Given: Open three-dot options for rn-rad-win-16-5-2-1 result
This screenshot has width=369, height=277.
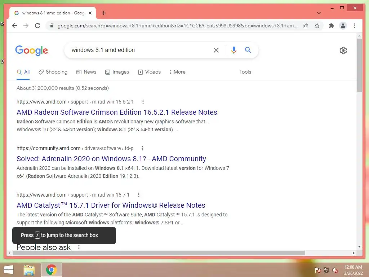Looking at the screenshot, I should 143,102.
